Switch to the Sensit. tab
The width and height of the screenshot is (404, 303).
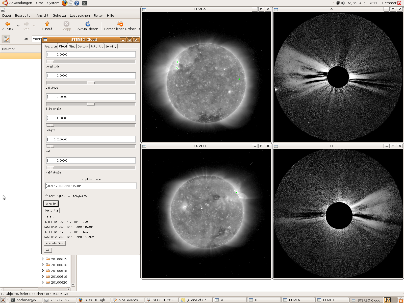111,46
